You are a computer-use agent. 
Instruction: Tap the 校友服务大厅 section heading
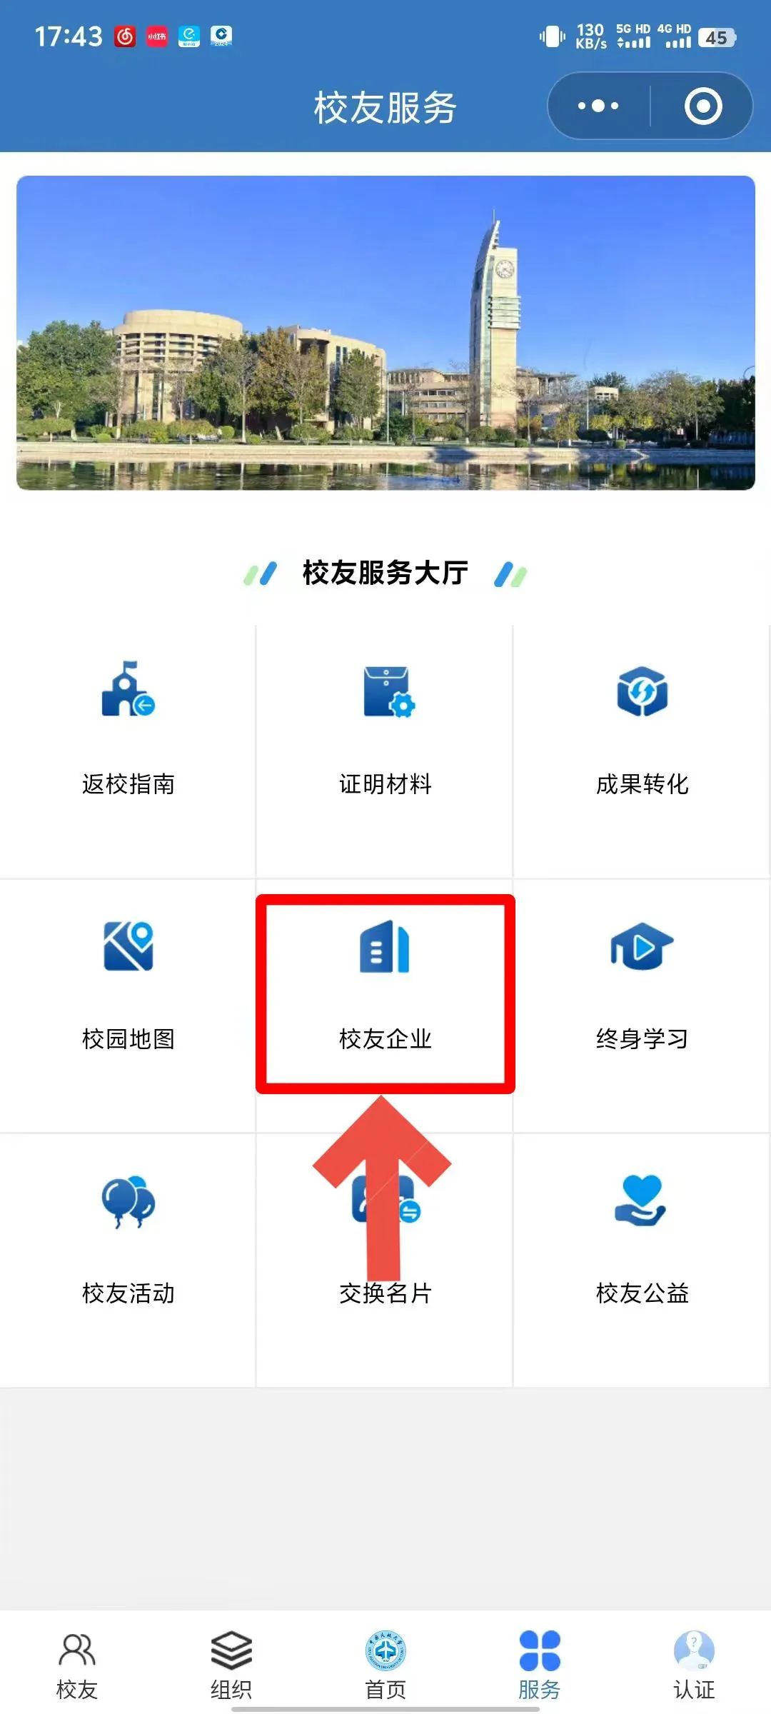click(x=385, y=573)
